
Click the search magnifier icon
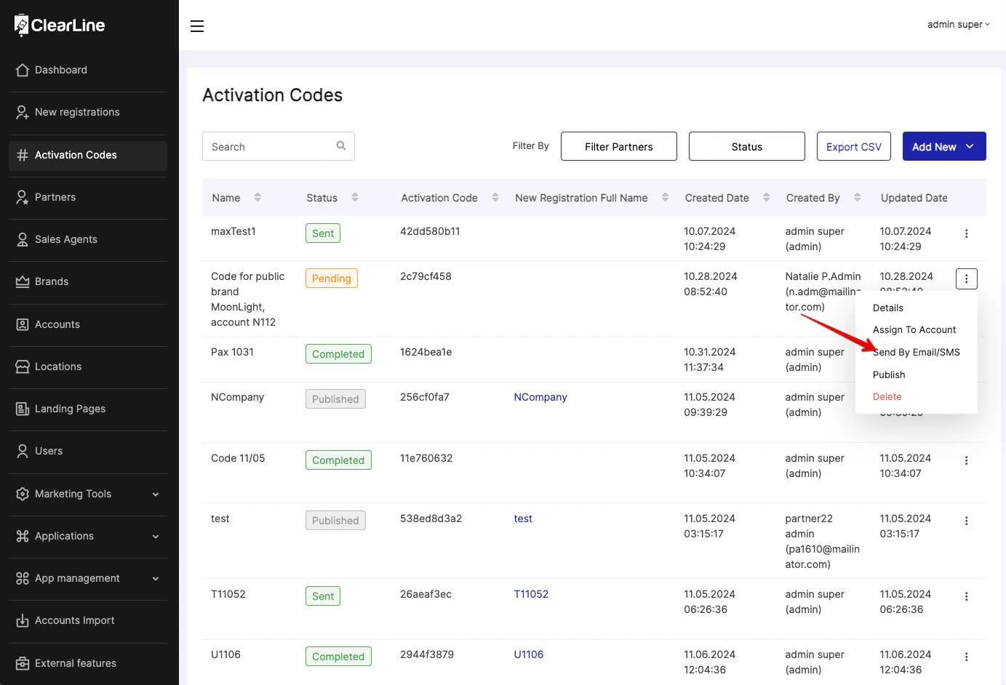click(341, 146)
